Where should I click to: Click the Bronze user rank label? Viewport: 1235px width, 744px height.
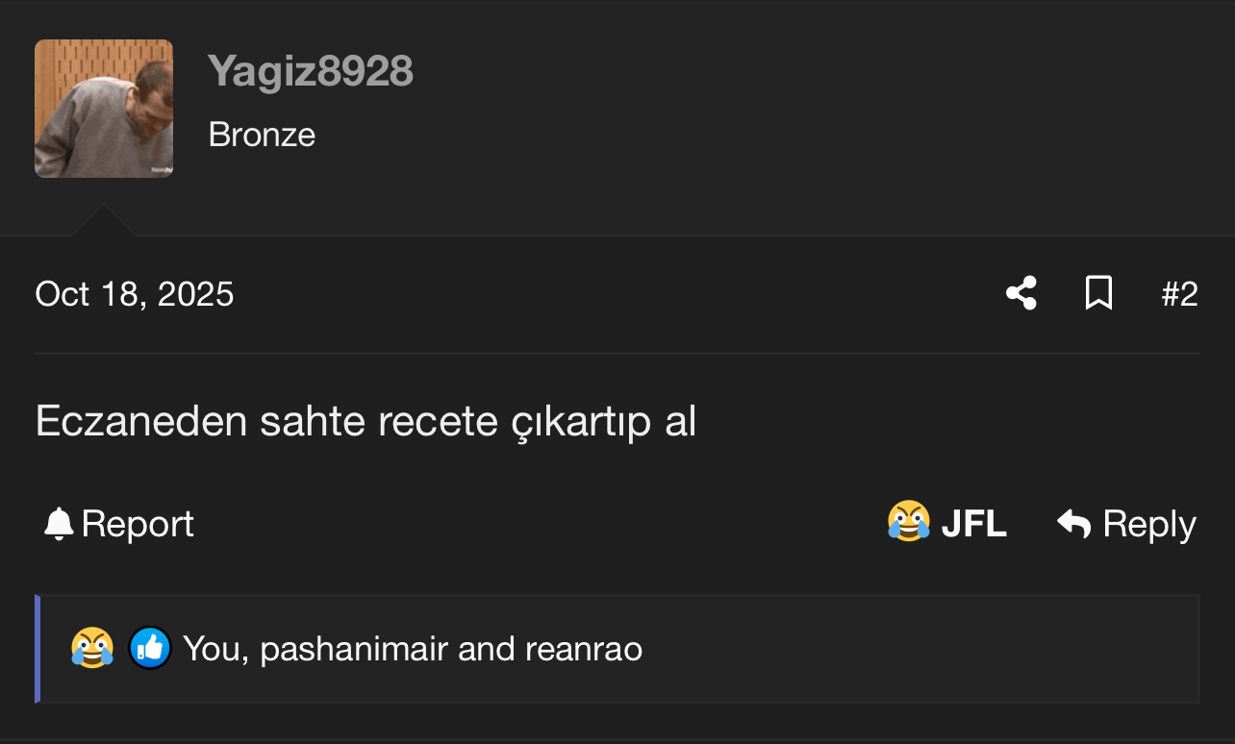[x=262, y=135]
